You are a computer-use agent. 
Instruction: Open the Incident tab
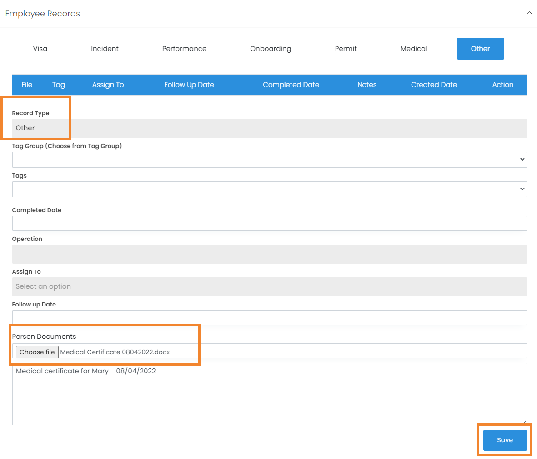[105, 49]
